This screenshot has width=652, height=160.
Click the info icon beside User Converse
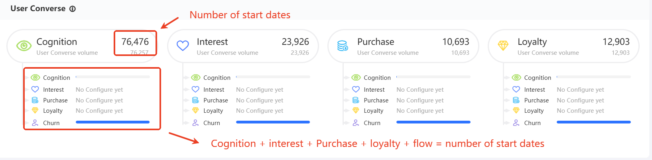73,9
